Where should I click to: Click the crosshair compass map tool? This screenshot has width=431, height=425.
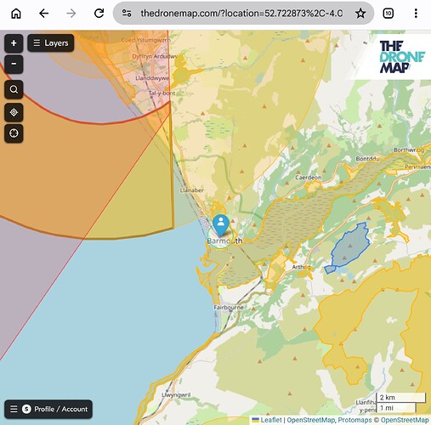[14, 133]
